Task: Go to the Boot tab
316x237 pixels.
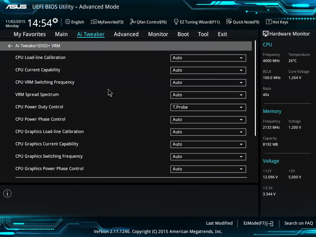Action: (x=183, y=34)
